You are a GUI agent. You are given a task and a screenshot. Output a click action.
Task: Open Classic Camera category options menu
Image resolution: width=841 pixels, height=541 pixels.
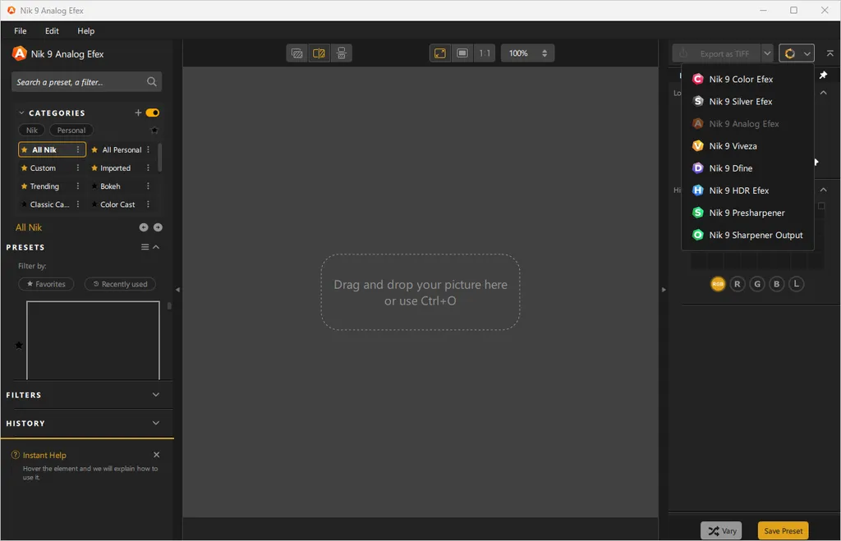coord(78,204)
